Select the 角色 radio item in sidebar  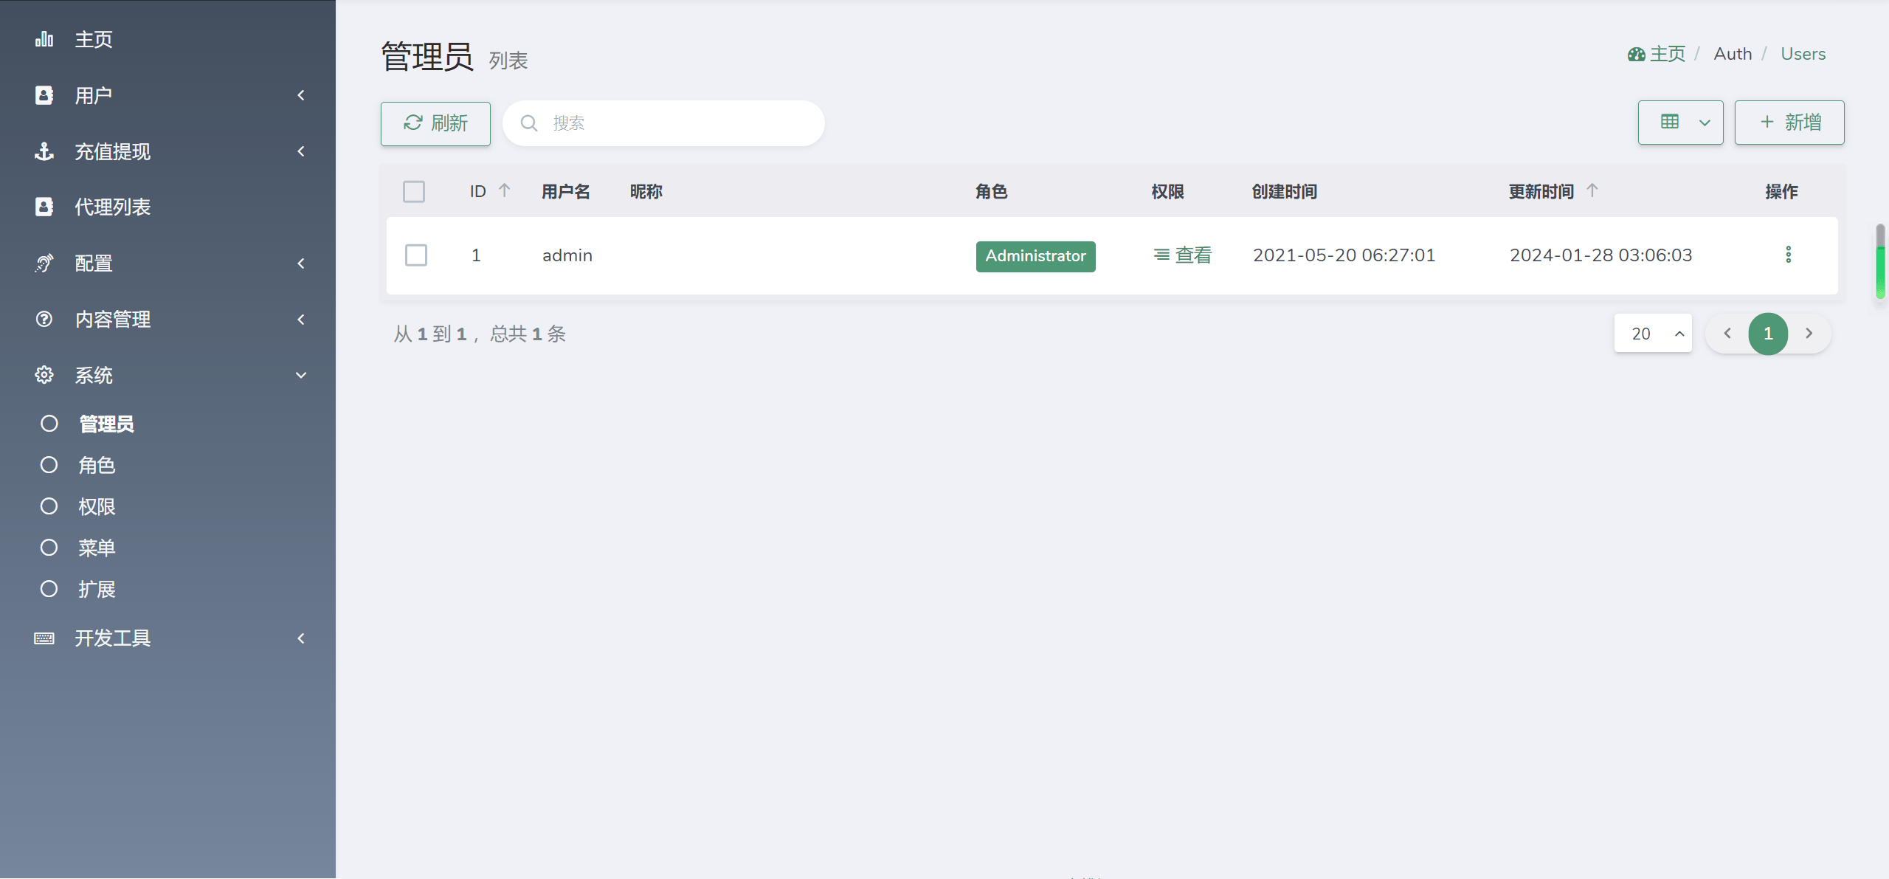pos(49,465)
